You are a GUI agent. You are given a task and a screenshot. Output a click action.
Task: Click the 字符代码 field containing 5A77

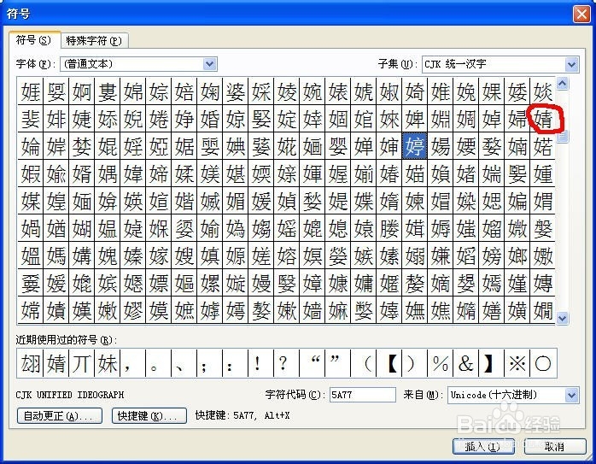point(362,395)
